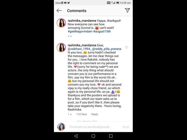Tap the Post button
This screenshot has width=187, height=140.
(x=126, y=127)
